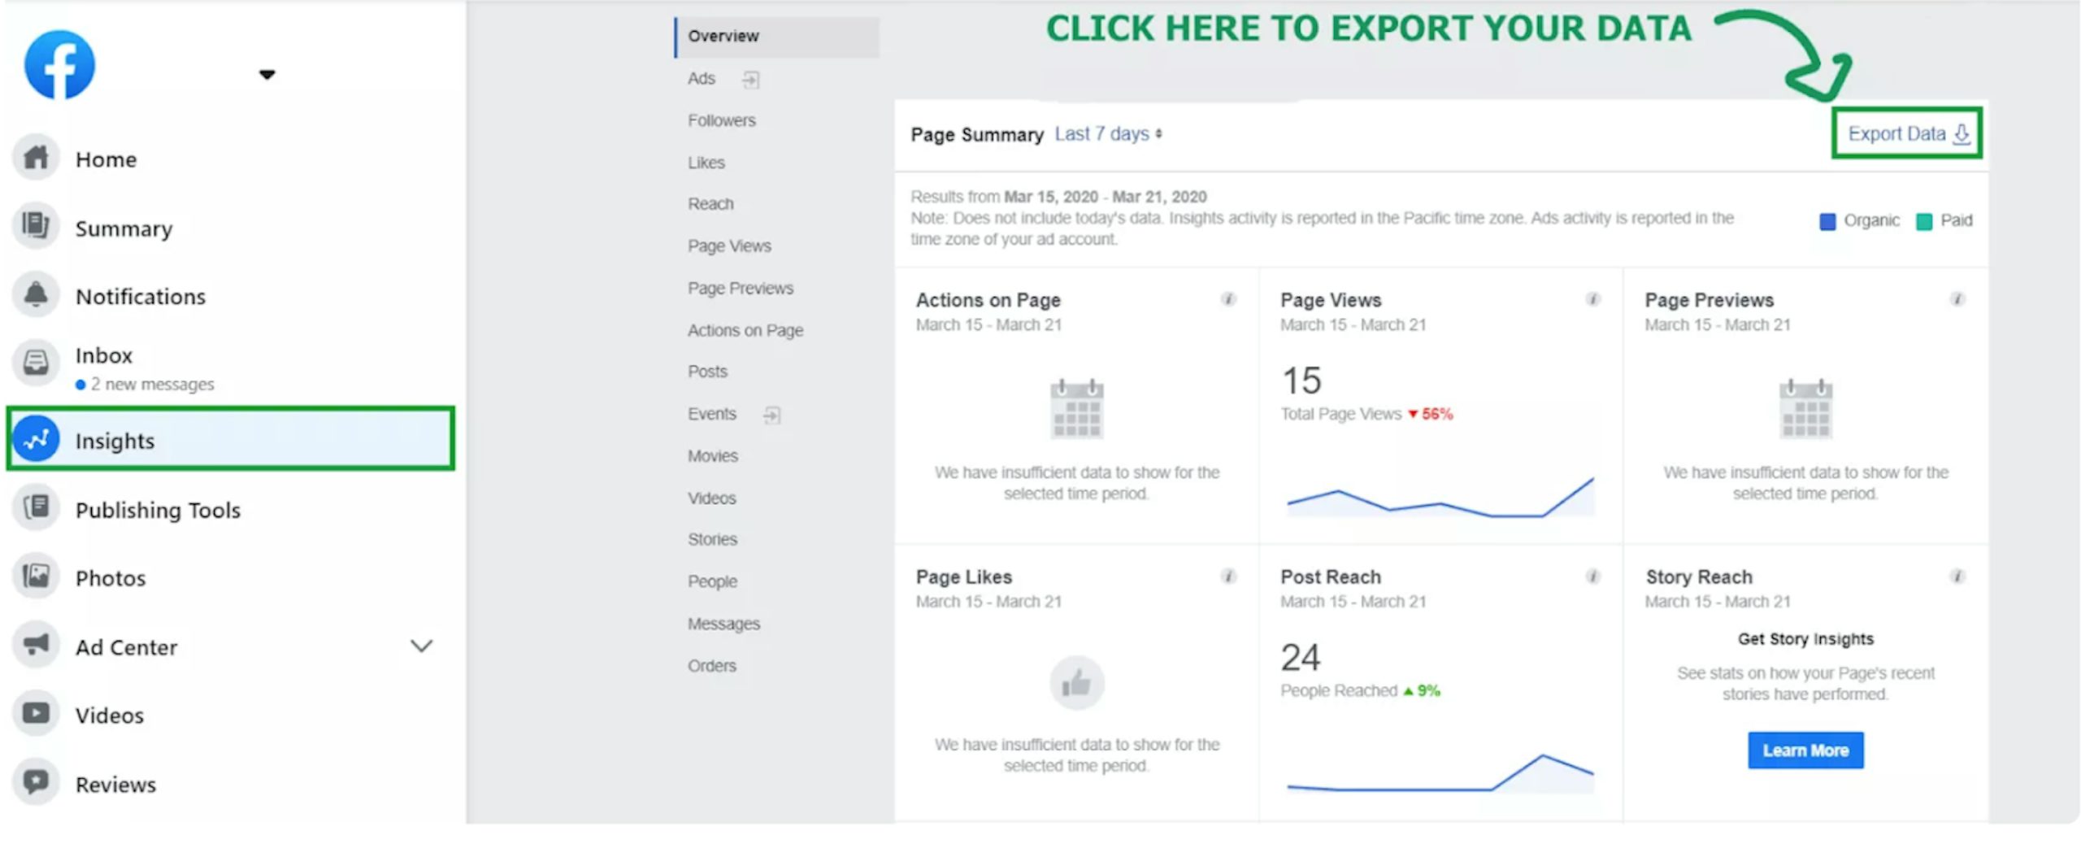Click the Notifications bell icon

(36, 295)
